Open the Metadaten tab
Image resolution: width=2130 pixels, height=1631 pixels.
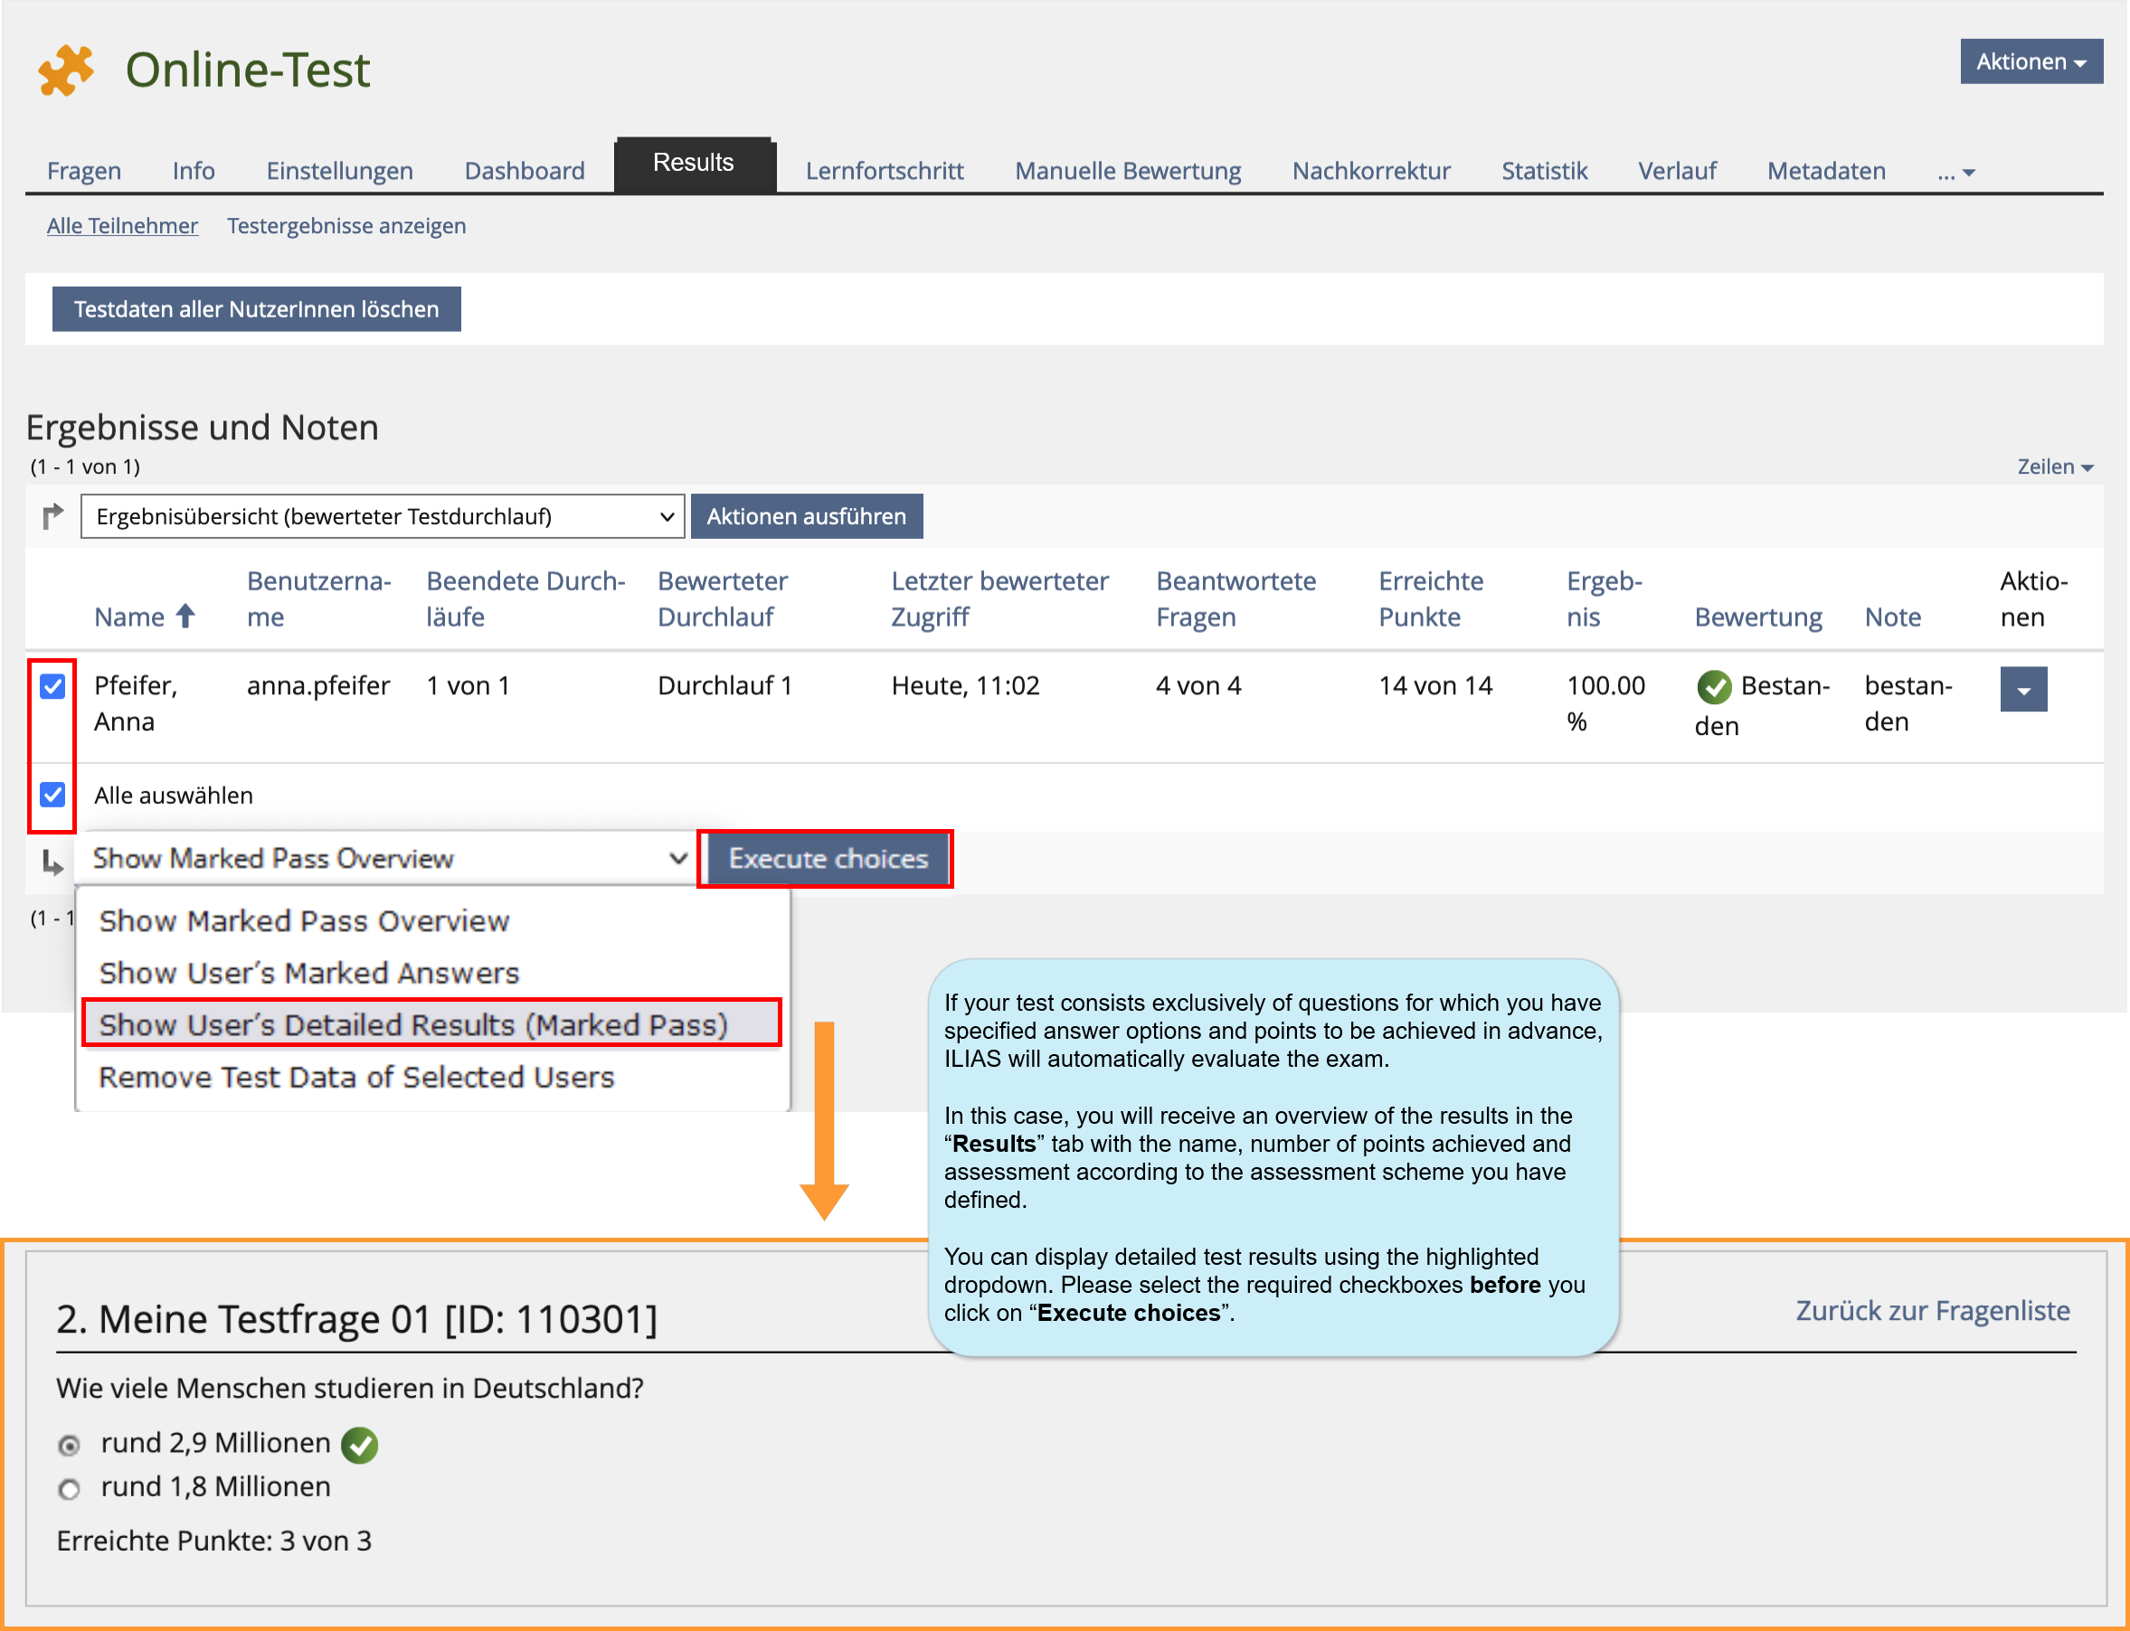click(1827, 171)
